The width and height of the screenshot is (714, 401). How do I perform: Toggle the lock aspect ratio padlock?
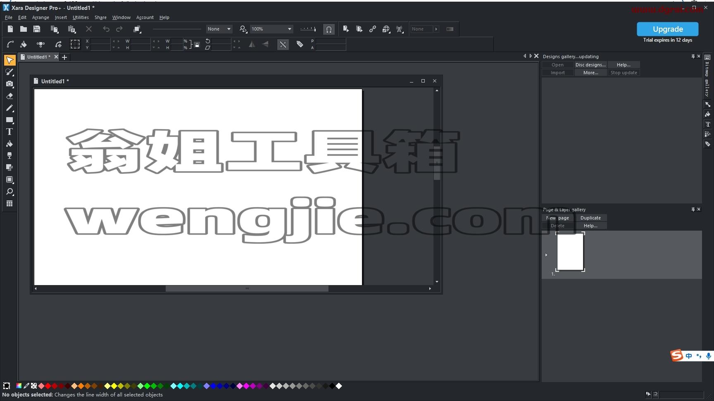coord(197,45)
